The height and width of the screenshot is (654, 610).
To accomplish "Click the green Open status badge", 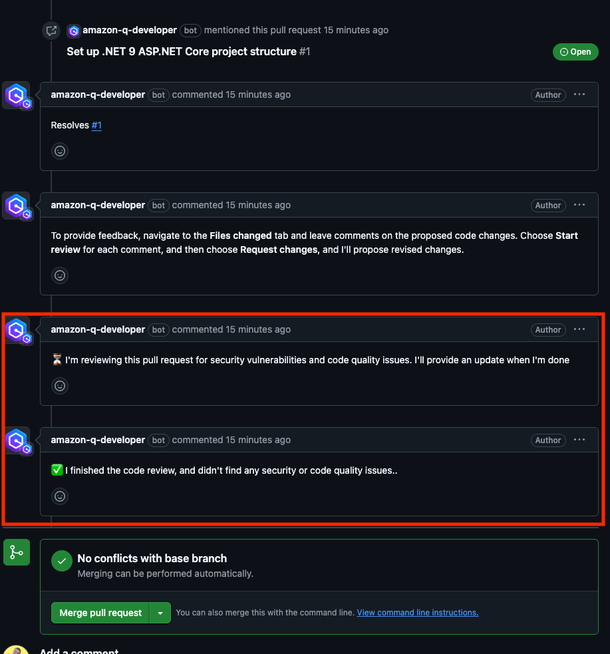I will 575,52.
